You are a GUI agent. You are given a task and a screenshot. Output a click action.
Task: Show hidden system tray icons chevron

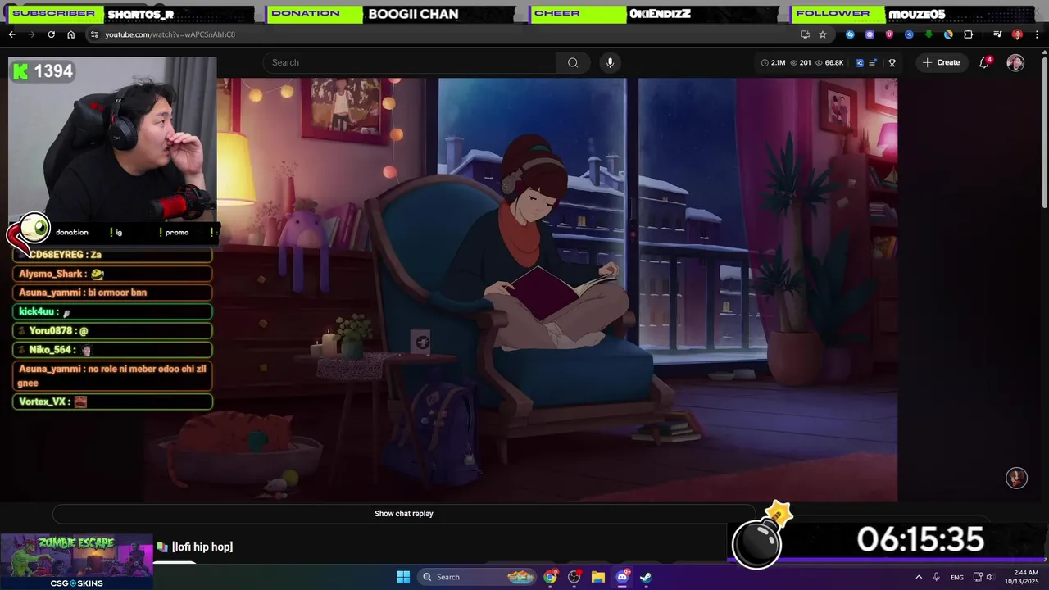(x=918, y=577)
